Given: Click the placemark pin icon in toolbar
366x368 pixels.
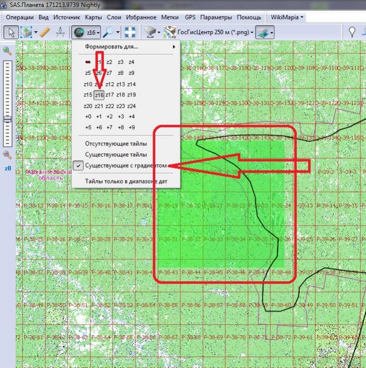Looking at the screenshot, I should tap(352, 33).
